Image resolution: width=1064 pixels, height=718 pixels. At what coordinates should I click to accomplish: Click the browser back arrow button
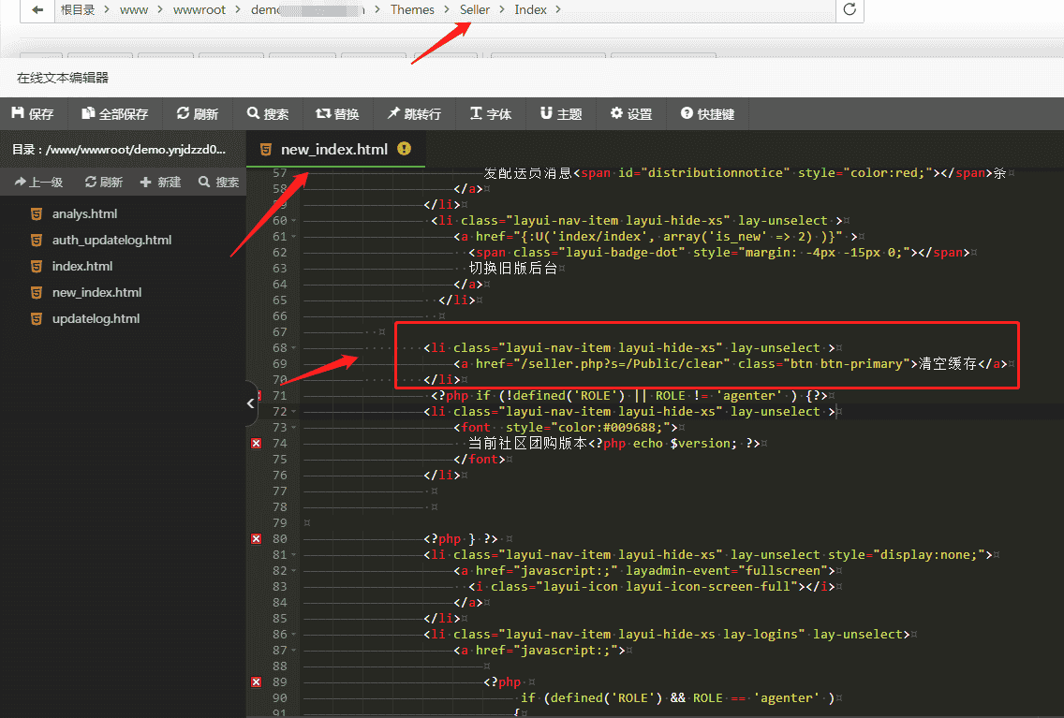click(x=37, y=9)
